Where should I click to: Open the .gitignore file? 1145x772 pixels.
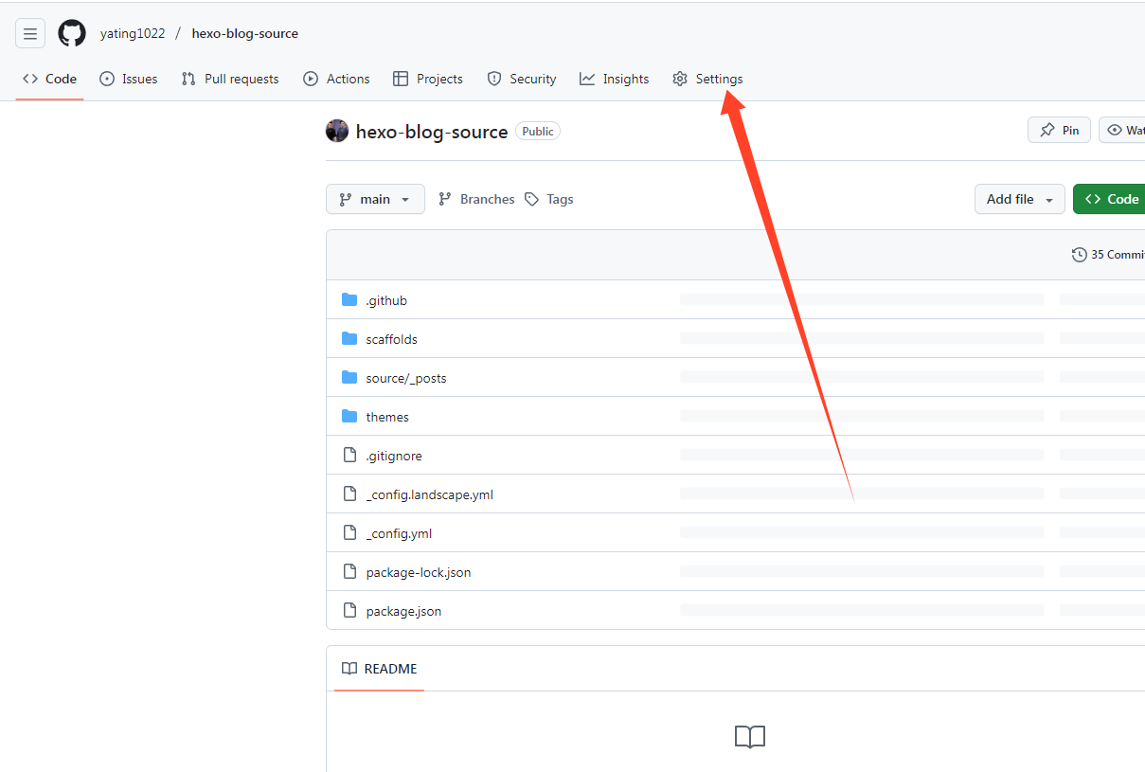[x=394, y=456]
